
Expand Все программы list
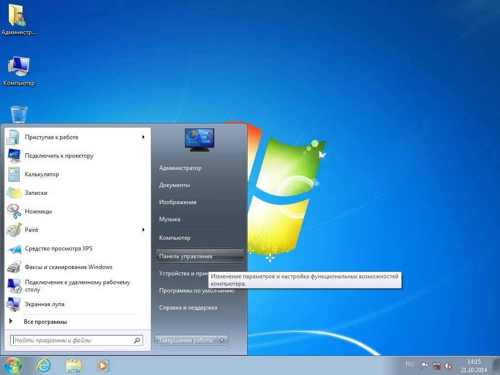click(45, 322)
